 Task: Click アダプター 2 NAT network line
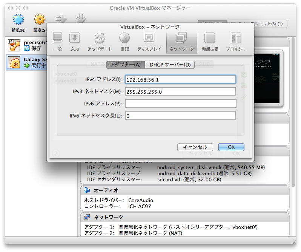[133, 233]
